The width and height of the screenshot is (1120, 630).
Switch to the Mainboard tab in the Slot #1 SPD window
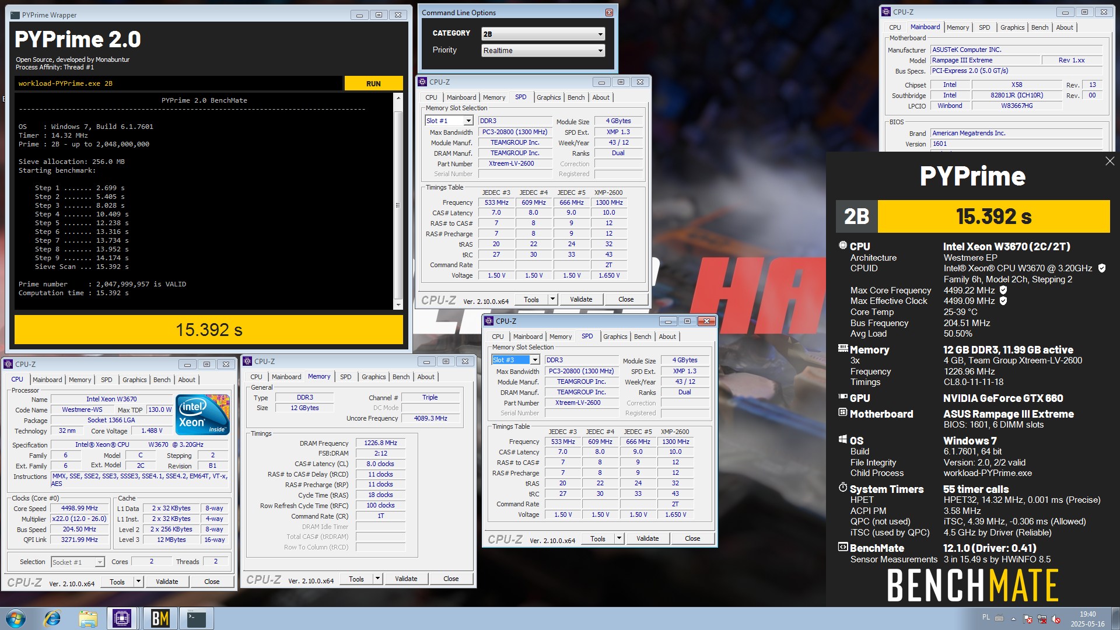(x=461, y=97)
